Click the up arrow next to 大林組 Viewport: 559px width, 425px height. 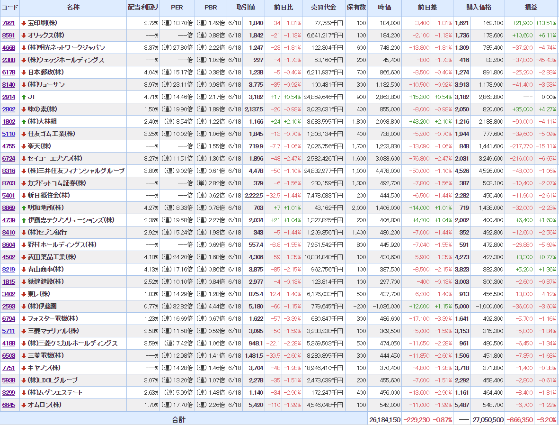click(x=24, y=121)
